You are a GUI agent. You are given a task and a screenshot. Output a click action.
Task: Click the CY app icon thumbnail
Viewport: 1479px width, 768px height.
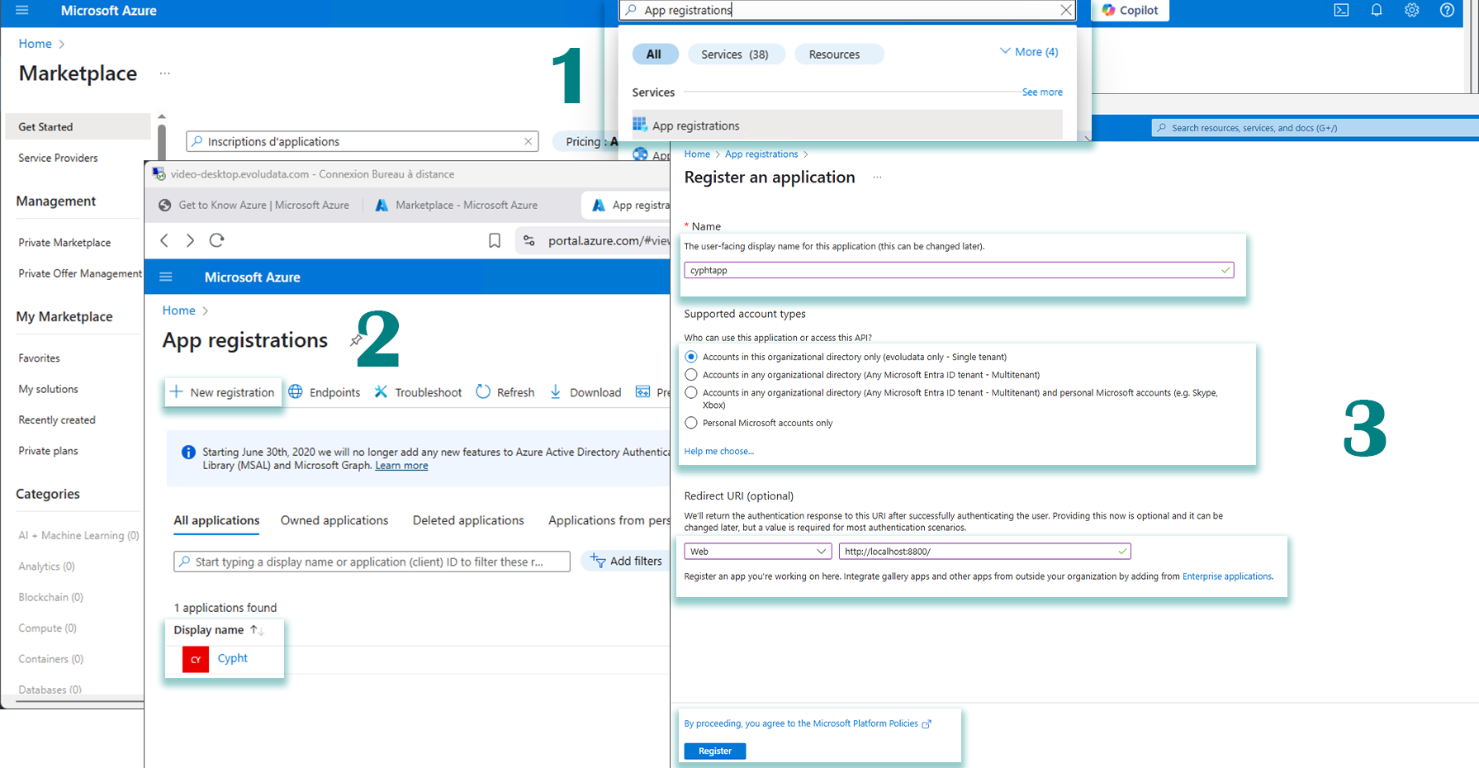click(x=196, y=659)
